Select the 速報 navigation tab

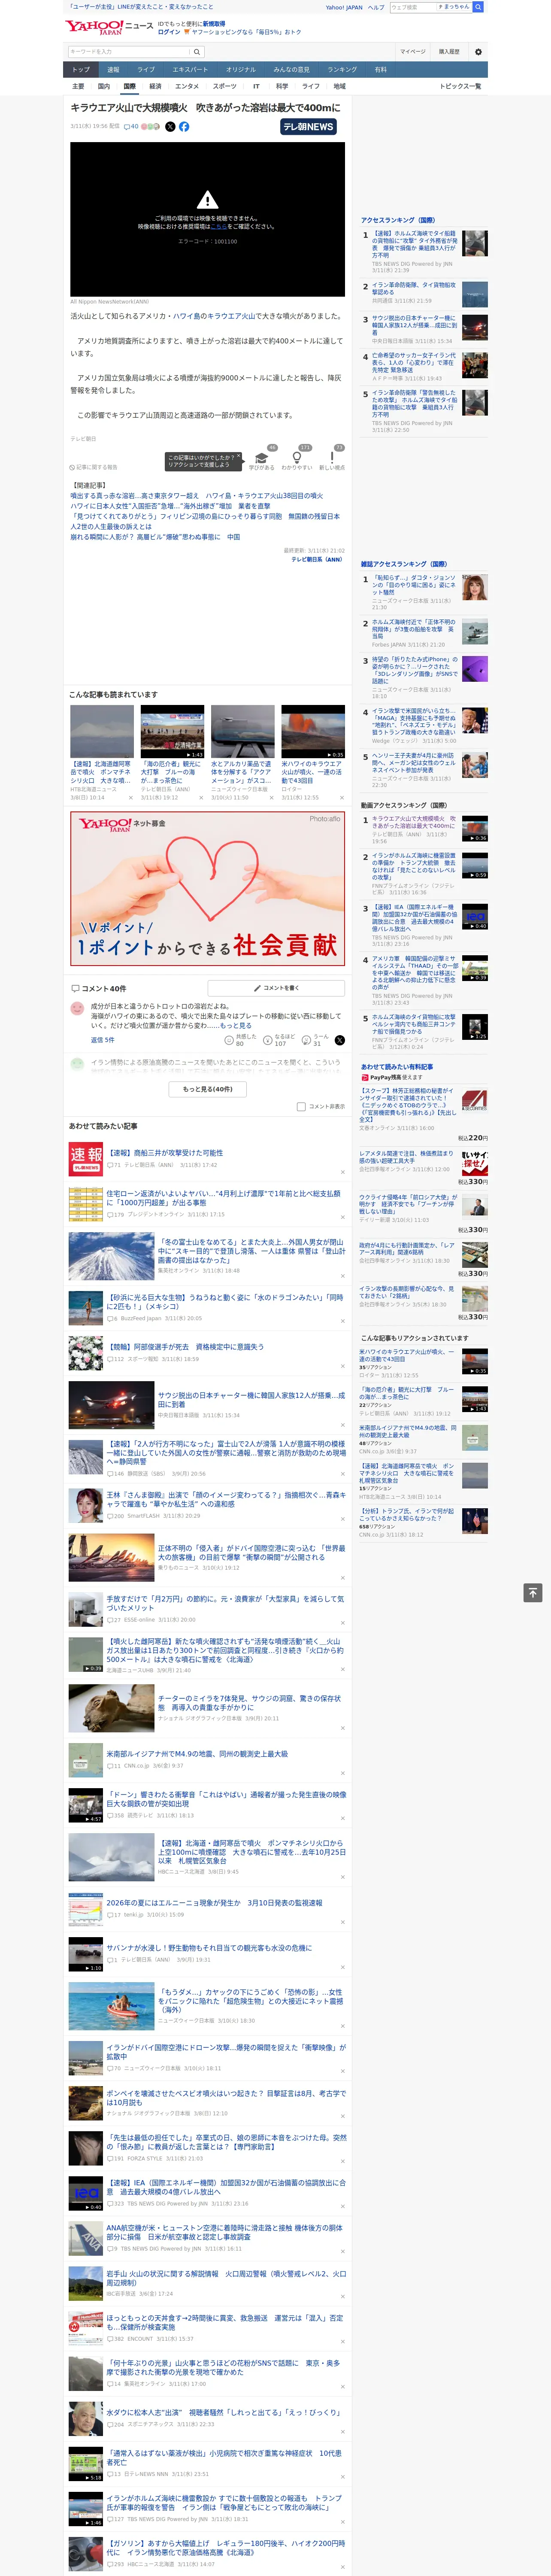(113, 70)
